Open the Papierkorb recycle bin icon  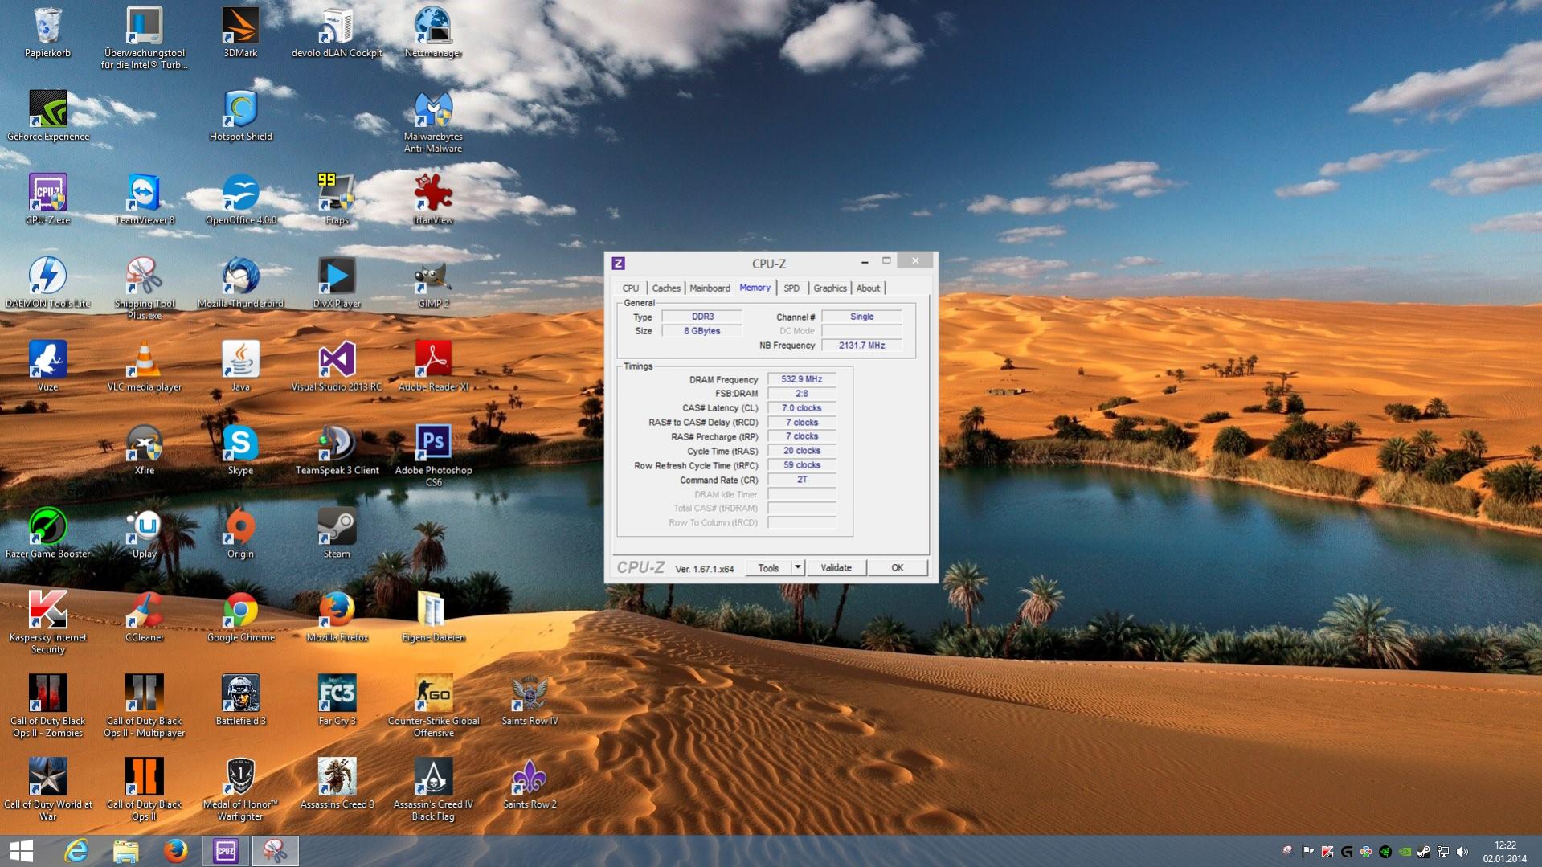pos(47,33)
